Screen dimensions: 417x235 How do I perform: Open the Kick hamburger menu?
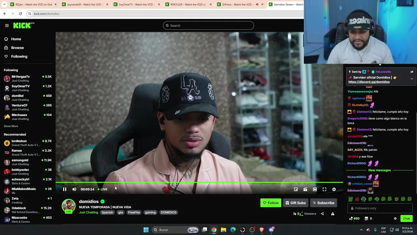7,25
